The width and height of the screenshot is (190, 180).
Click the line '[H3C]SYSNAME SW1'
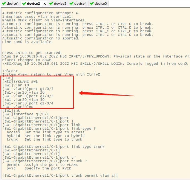pos(20,82)
